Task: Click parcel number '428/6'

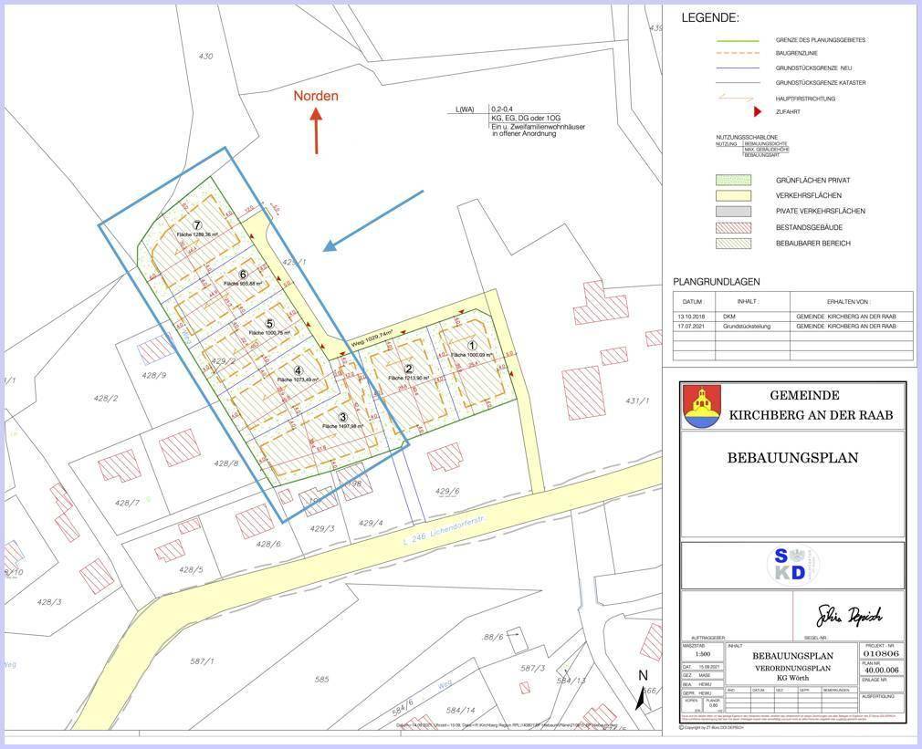Action: (x=268, y=544)
